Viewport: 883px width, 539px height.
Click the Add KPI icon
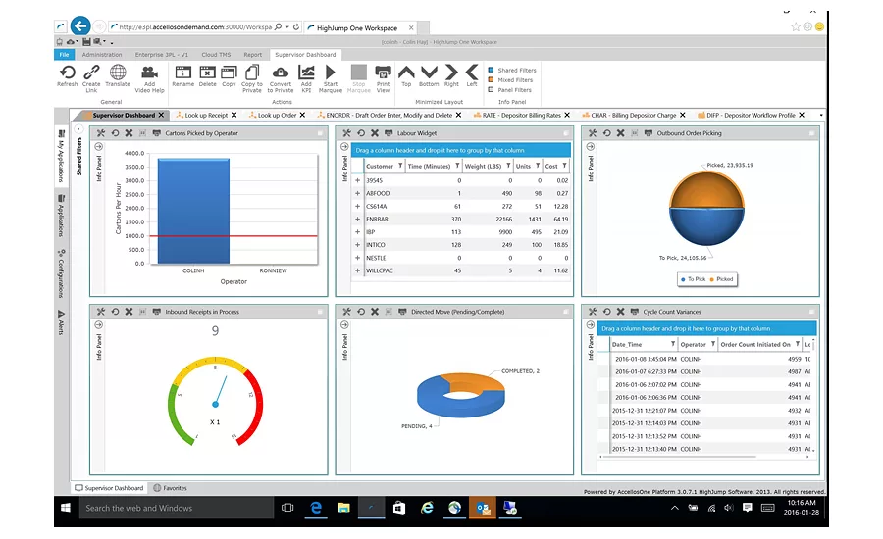click(x=306, y=73)
